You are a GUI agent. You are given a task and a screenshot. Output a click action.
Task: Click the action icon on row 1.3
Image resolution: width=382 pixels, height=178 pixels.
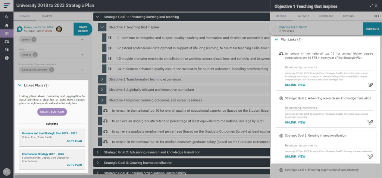pyautogui.click(x=110, y=58)
